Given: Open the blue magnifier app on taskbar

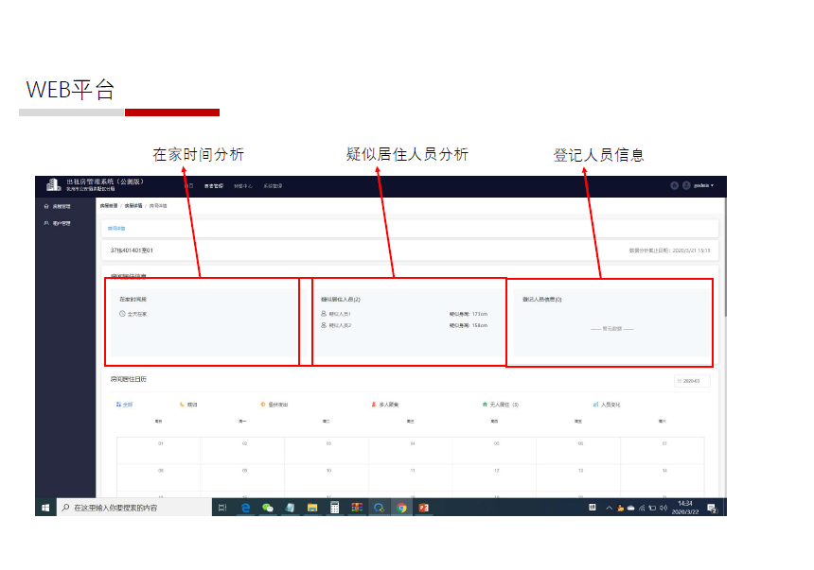Looking at the screenshot, I should (x=379, y=508).
